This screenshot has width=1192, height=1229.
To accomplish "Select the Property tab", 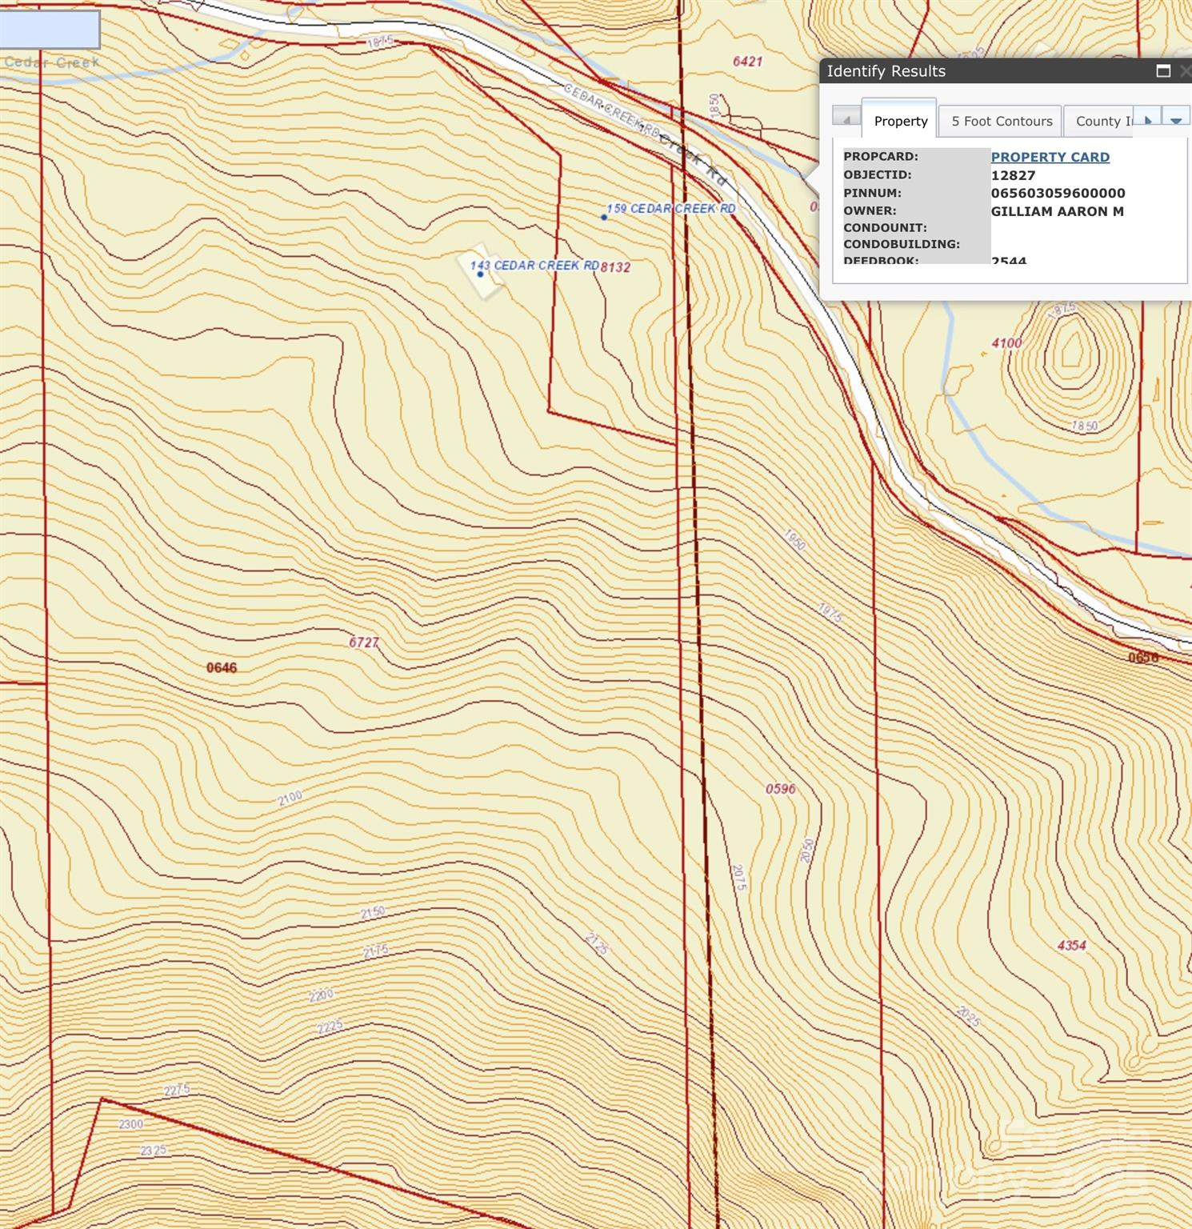I will point(899,121).
